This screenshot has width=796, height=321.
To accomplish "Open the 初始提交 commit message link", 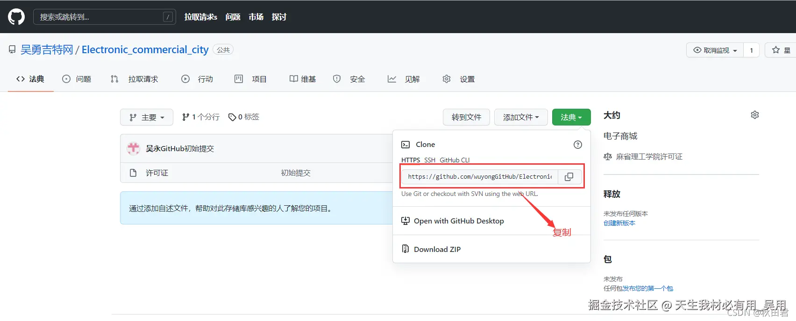I will tap(296, 173).
